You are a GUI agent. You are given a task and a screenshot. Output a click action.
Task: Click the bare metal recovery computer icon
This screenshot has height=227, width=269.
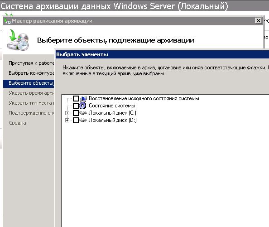[83, 98]
